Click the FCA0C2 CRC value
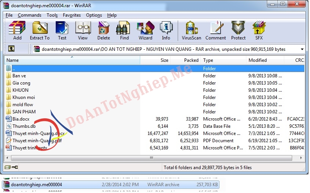Viewport: 310px width, 193px height. click(x=296, y=119)
